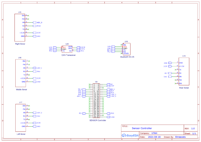Select the C9 designator label
Image resolution: width=201 pixels, height=142 pixels.
point(96,82)
